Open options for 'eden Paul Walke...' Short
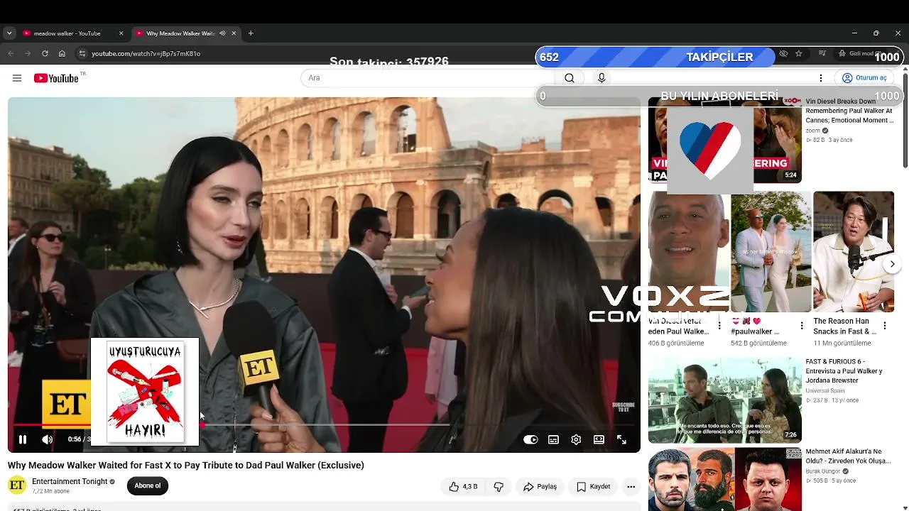 point(719,326)
